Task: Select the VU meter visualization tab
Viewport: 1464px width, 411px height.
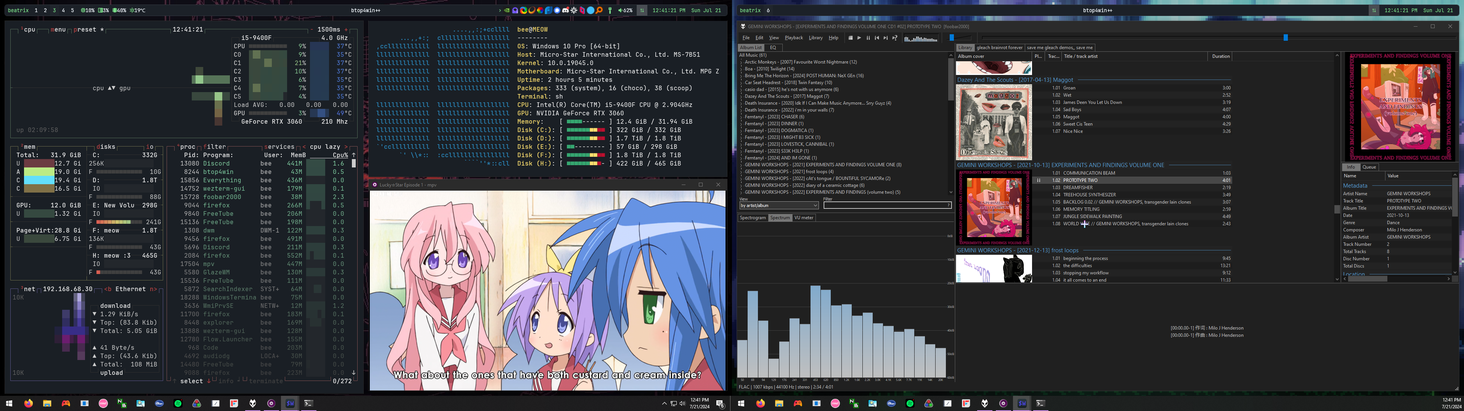Action: pos(804,218)
